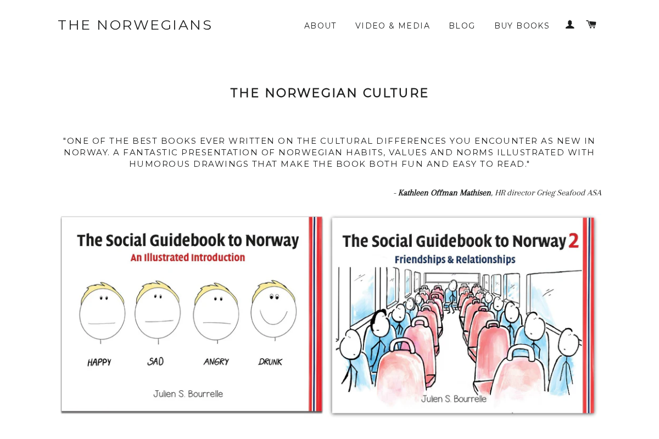Click The Social Guidebook to Norway cover
This screenshot has height=439, width=659.
pyautogui.click(x=191, y=314)
